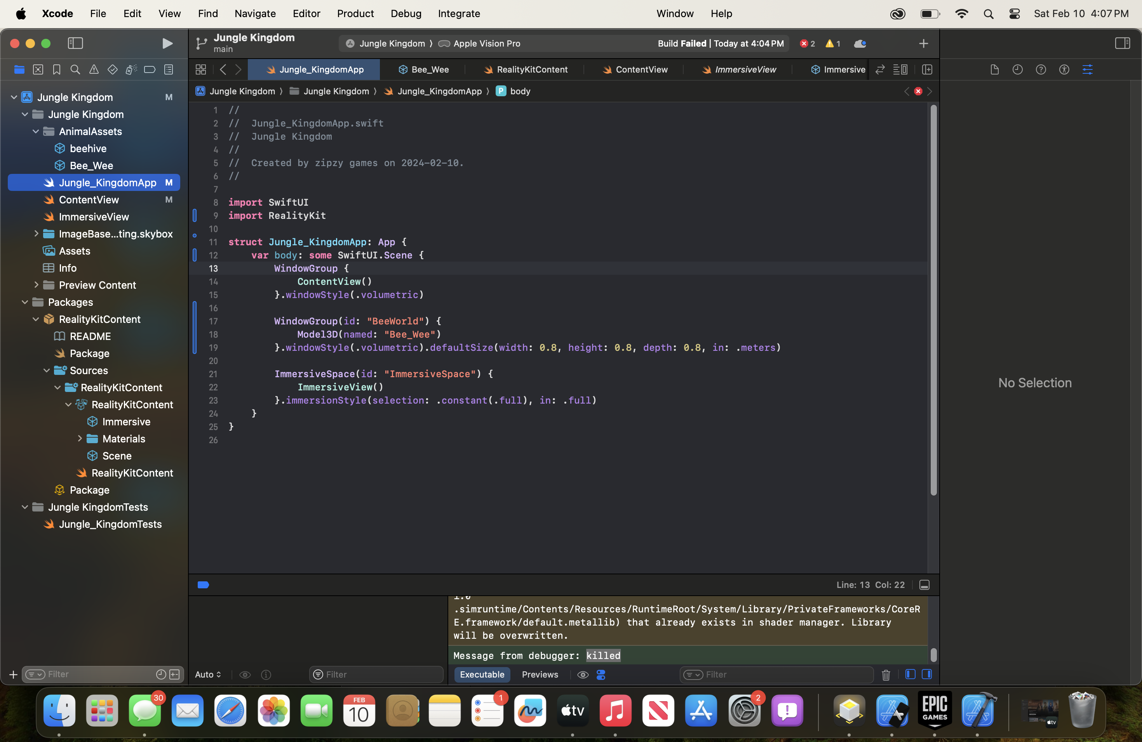Show the History inspector clock icon
This screenshot has width=1142, height=742.
point(1017,69)
